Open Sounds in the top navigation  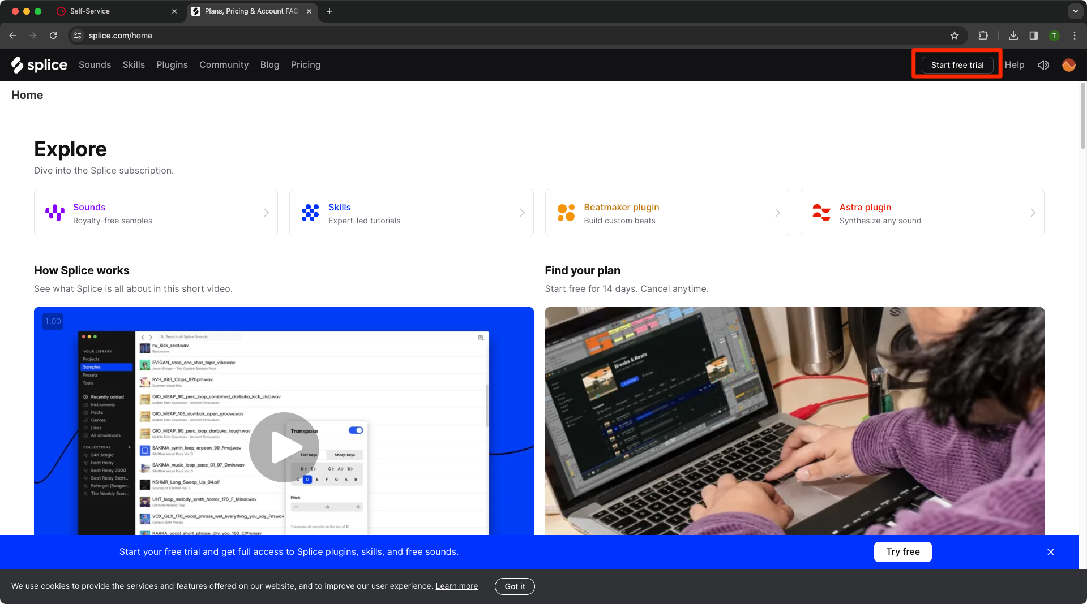pos(95,65)
